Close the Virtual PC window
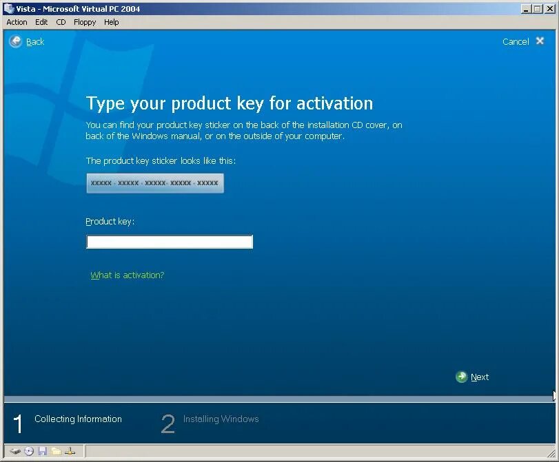This screenshot has width=559, height=462. 550,9
